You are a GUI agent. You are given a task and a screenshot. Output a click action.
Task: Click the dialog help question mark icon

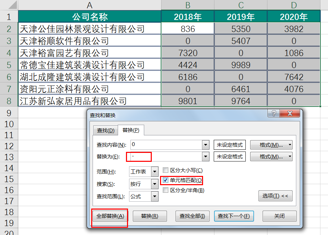point(274,113)
